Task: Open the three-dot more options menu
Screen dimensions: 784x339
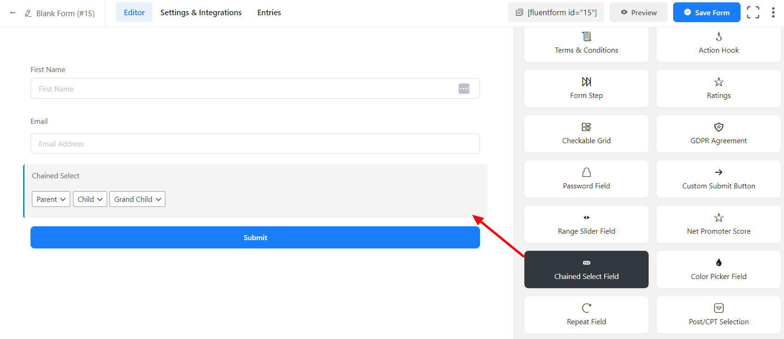Action: [773, 12]
